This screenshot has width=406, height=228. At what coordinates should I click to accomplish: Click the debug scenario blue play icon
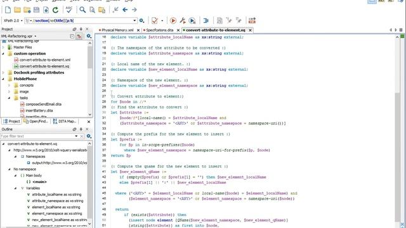192,20
